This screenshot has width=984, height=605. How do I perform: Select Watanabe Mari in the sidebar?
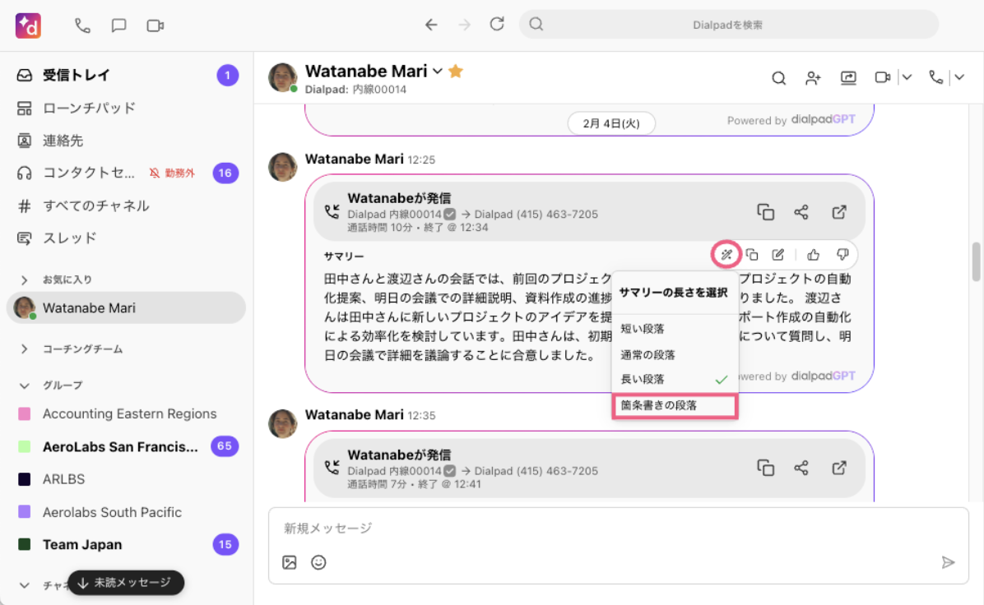126,307
